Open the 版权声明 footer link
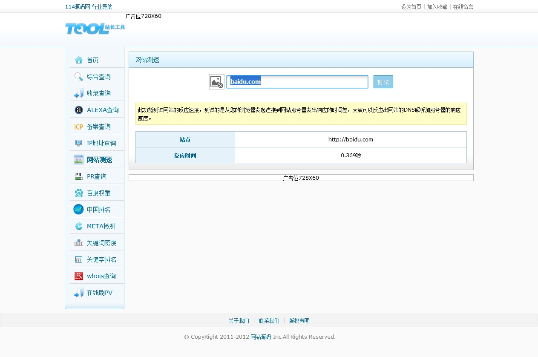 299,321
